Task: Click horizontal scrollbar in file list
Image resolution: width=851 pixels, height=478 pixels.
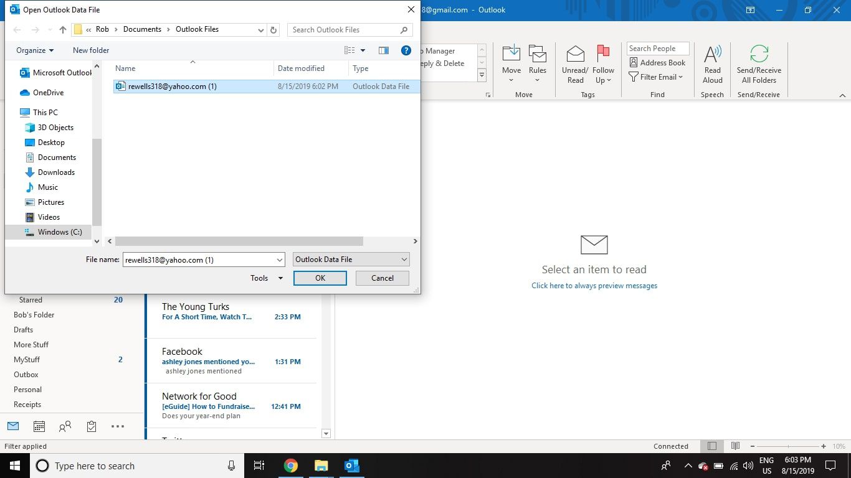Action: pyautogui.click(x=239, y=241)
